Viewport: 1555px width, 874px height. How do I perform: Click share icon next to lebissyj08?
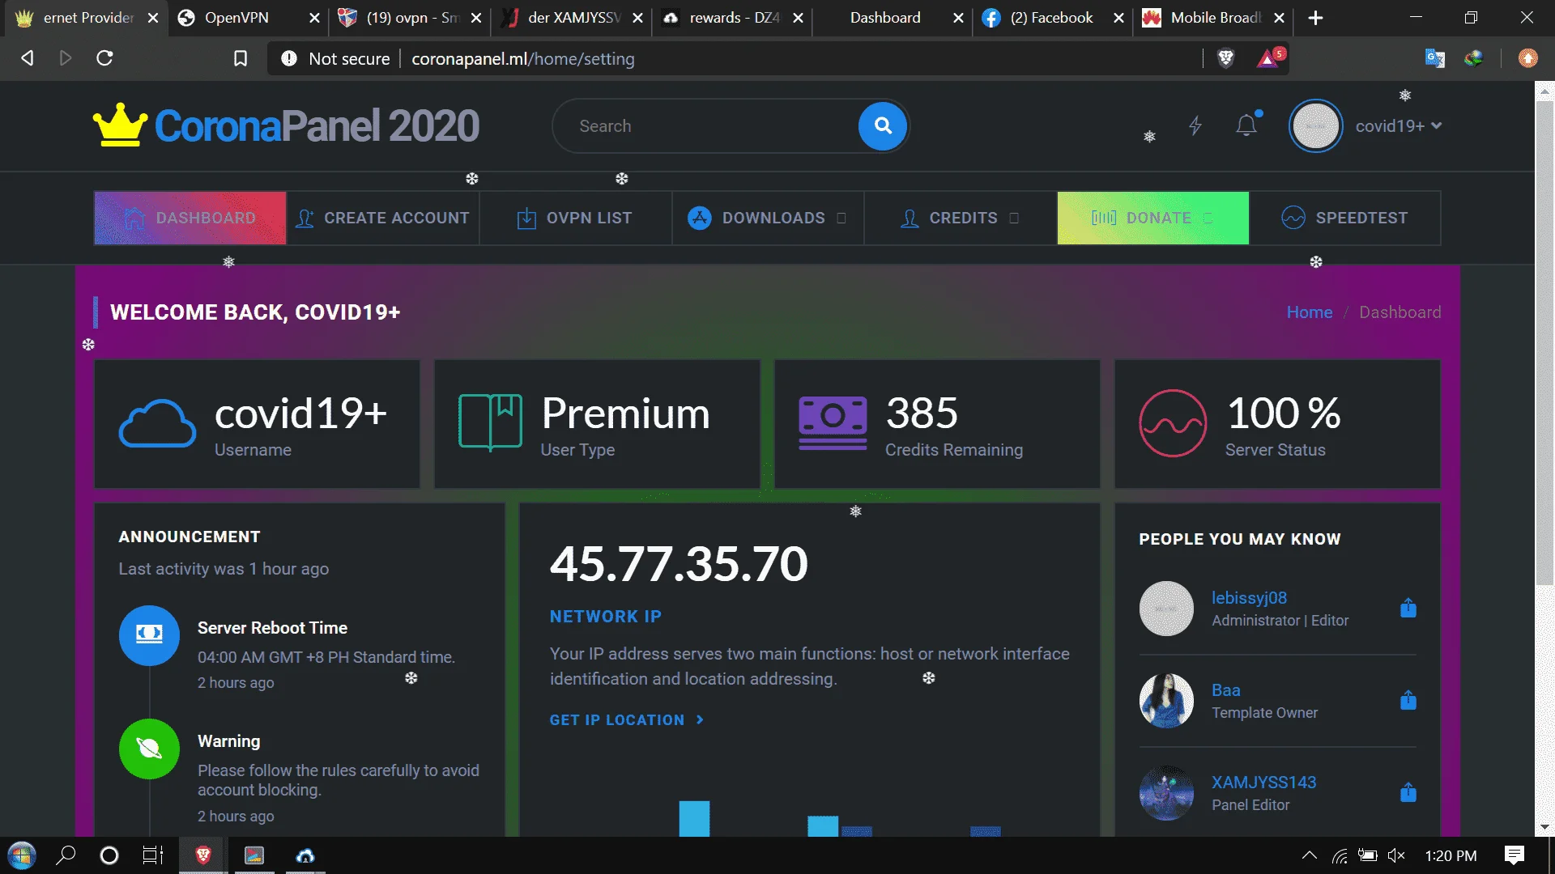click(1408, 608)
